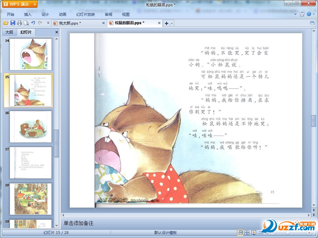
Task: Click horizontal scrollbar left arrow
Action: [x=63, y=215]
